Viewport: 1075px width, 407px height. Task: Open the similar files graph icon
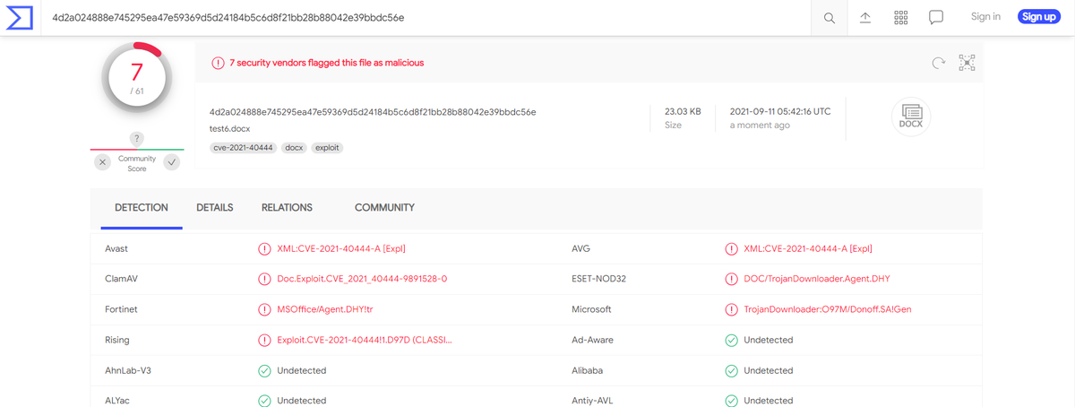tap(967, 63)
